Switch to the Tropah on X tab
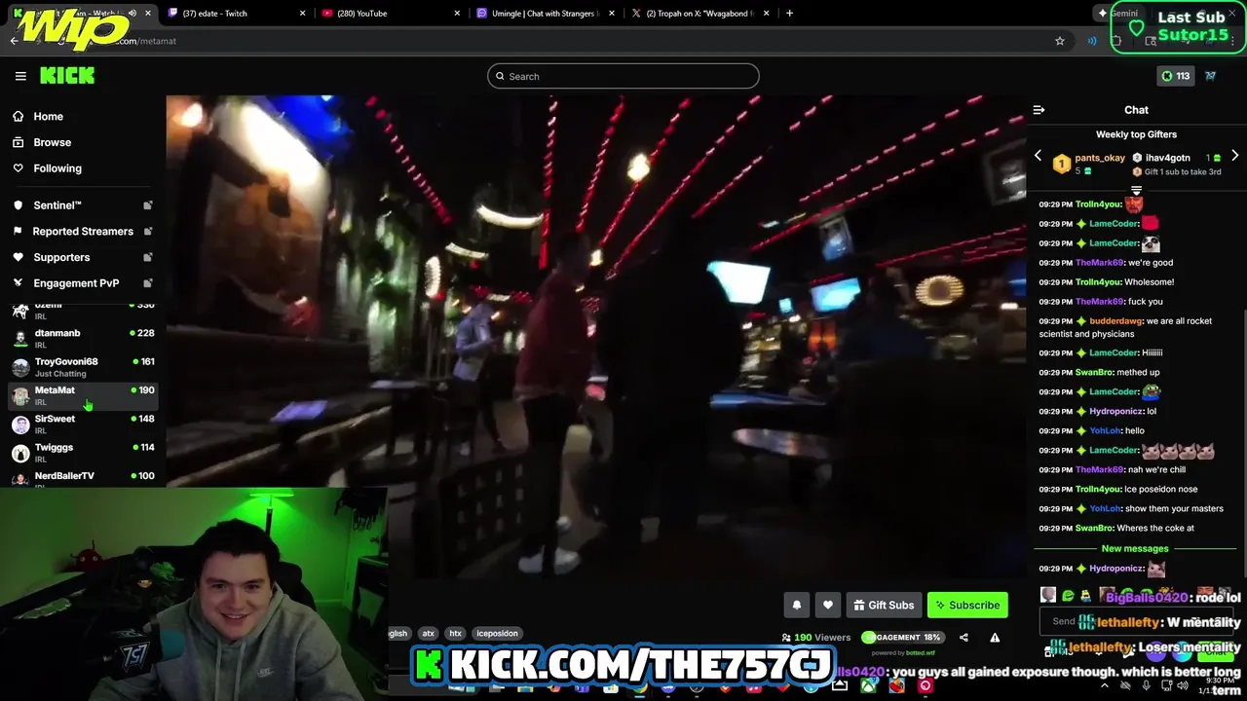The image size is (1247, 701). click(699, 14)
